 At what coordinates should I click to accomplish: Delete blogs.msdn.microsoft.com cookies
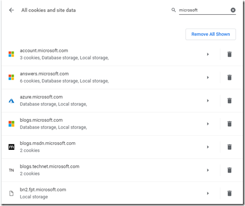pyautogui.click(x=229, y=147)
